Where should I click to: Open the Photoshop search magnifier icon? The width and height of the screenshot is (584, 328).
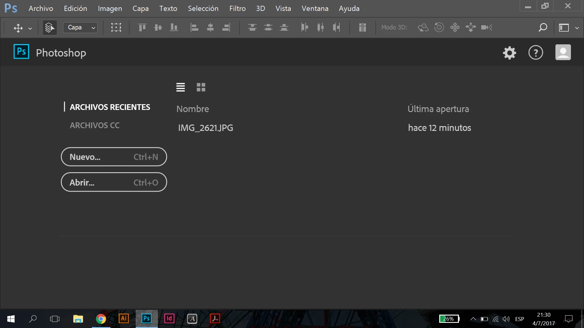click(x=543, y=28)
